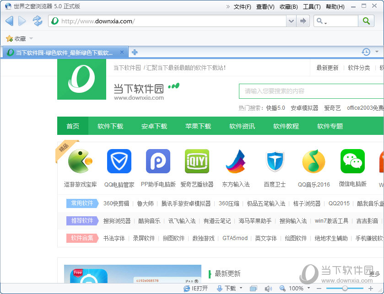
Task: Click the go arrow beside the address bar
Action: (303, 21)
